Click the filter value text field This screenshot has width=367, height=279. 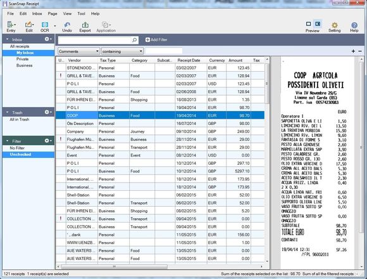click(164, 51)
